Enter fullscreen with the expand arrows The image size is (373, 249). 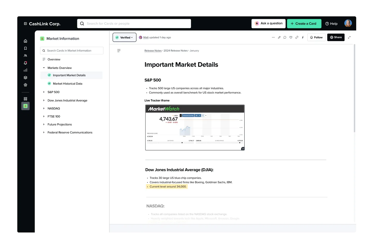pos(349,37)
